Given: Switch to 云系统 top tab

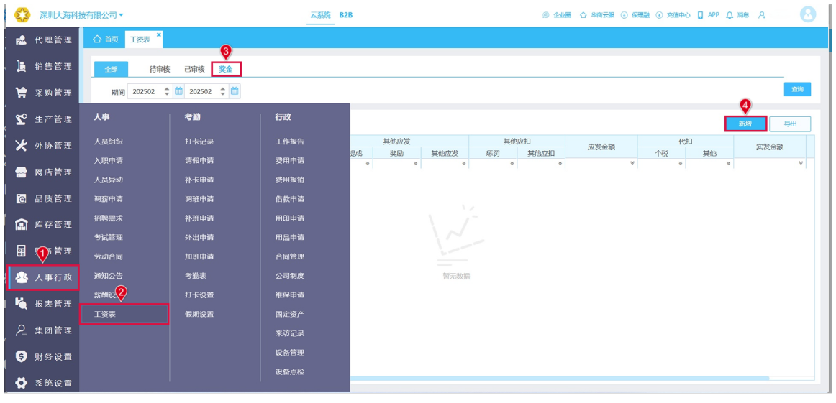Looking at the screenshot, I should pos(320,15).
